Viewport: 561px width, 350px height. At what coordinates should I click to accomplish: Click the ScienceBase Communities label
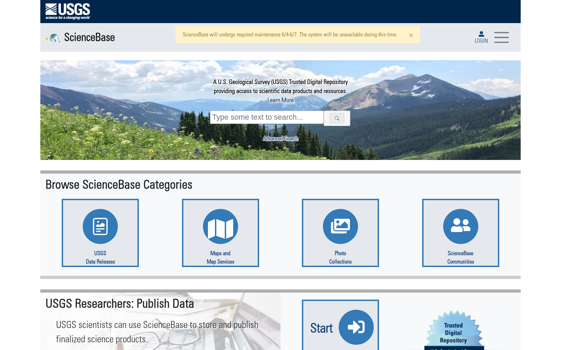461,257
